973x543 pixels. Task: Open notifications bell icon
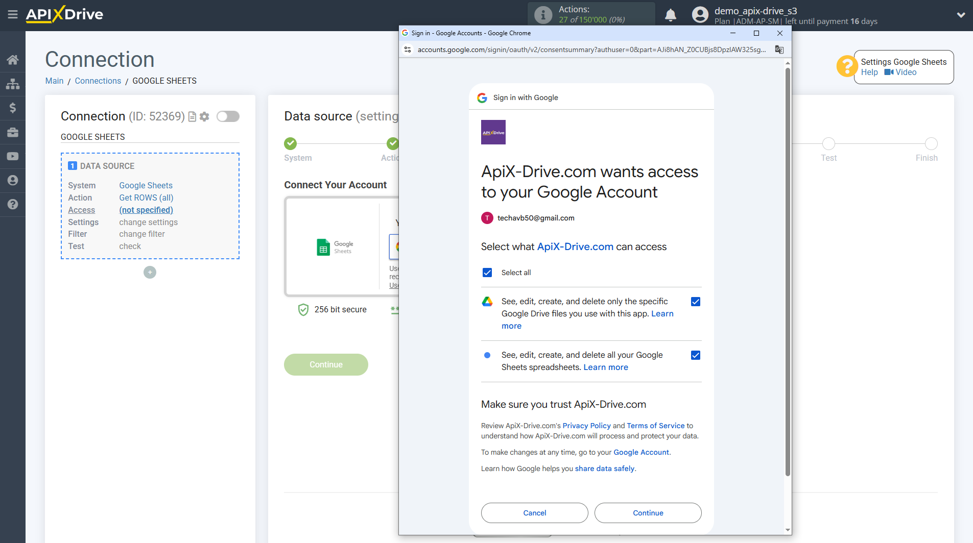coord(671,15)
